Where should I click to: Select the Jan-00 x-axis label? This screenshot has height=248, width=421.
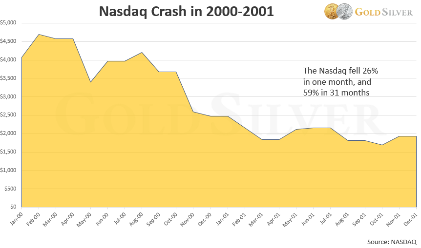16,217
